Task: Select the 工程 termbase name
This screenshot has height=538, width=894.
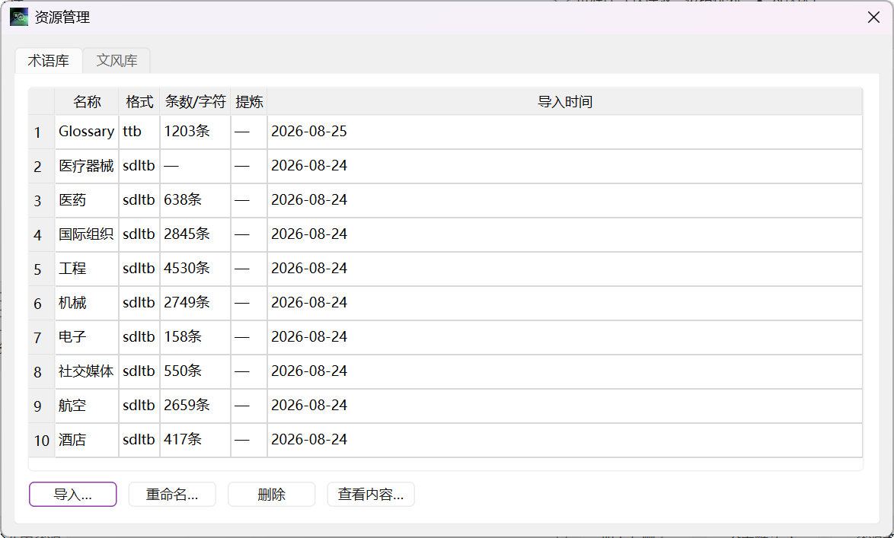Action: click(87, 269)
